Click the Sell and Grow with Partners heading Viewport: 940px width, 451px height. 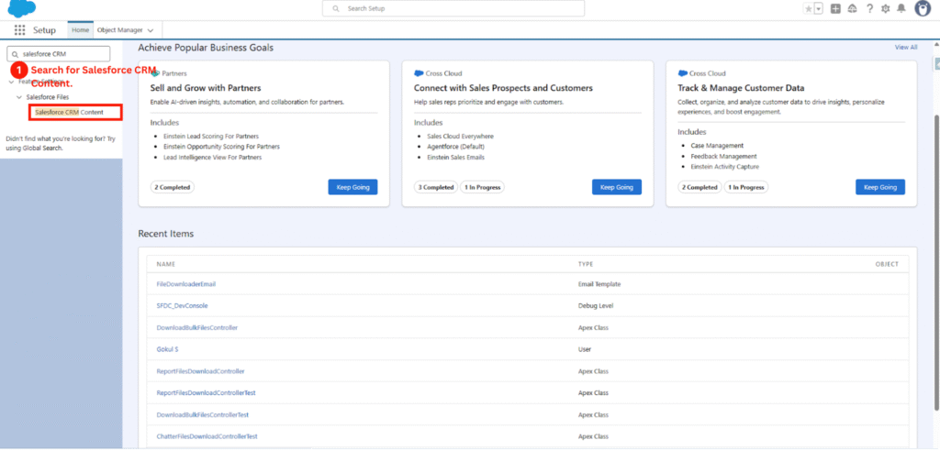coord(205,88)
